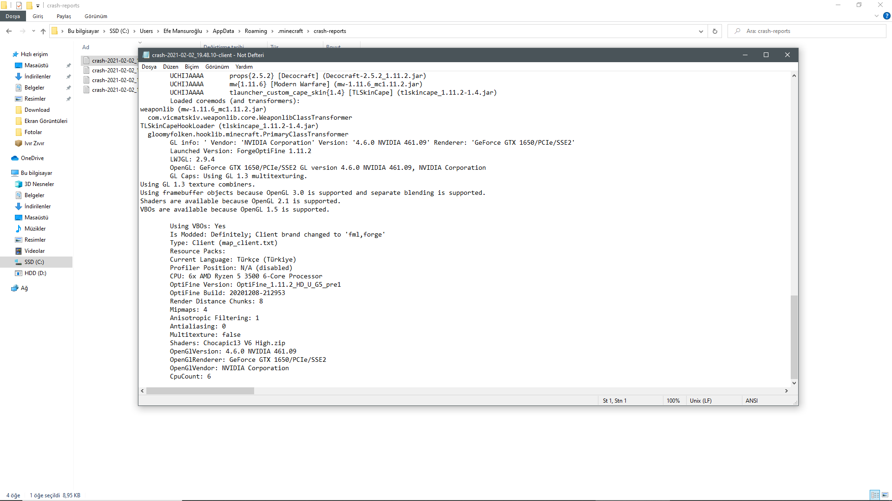Image resolution: width=892 pixels, height=501 pixels.
Task: Open the Download folder icon
Action: coord(19,110)
